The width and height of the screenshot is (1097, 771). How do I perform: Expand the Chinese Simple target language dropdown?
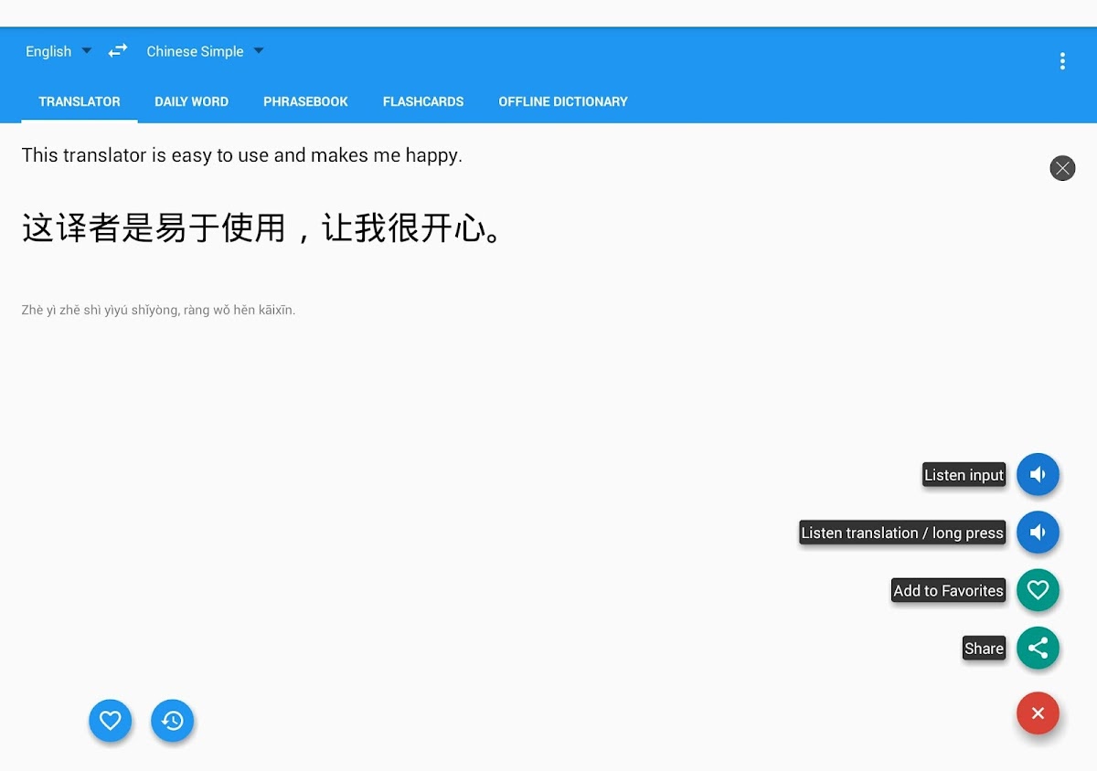205,51
